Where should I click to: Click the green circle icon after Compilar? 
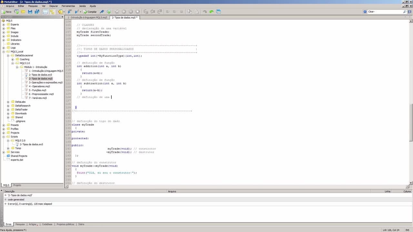click(109, 12)
